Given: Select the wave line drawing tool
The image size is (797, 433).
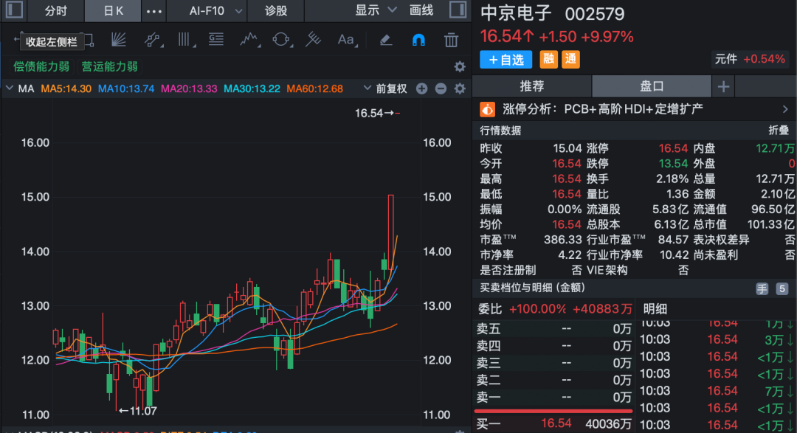Looking at the screenshot, I should pos(249,40).
